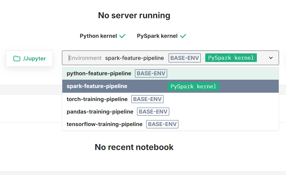Click the Python kernel label
The width and height of the screenshot is (286, 175).
click(99, 36)
